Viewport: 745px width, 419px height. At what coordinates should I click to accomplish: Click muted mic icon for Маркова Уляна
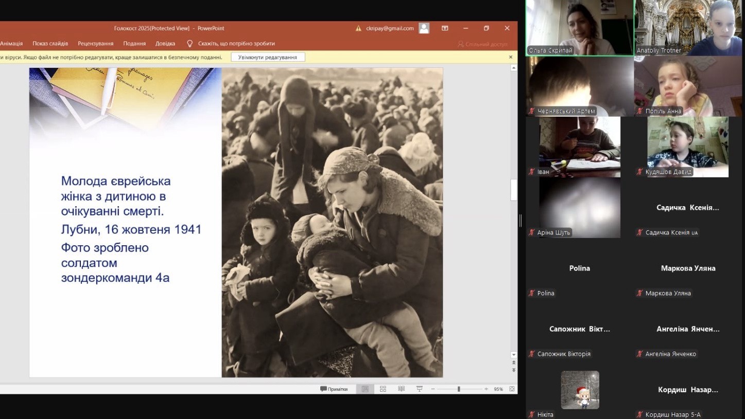(x=640, y=293)
